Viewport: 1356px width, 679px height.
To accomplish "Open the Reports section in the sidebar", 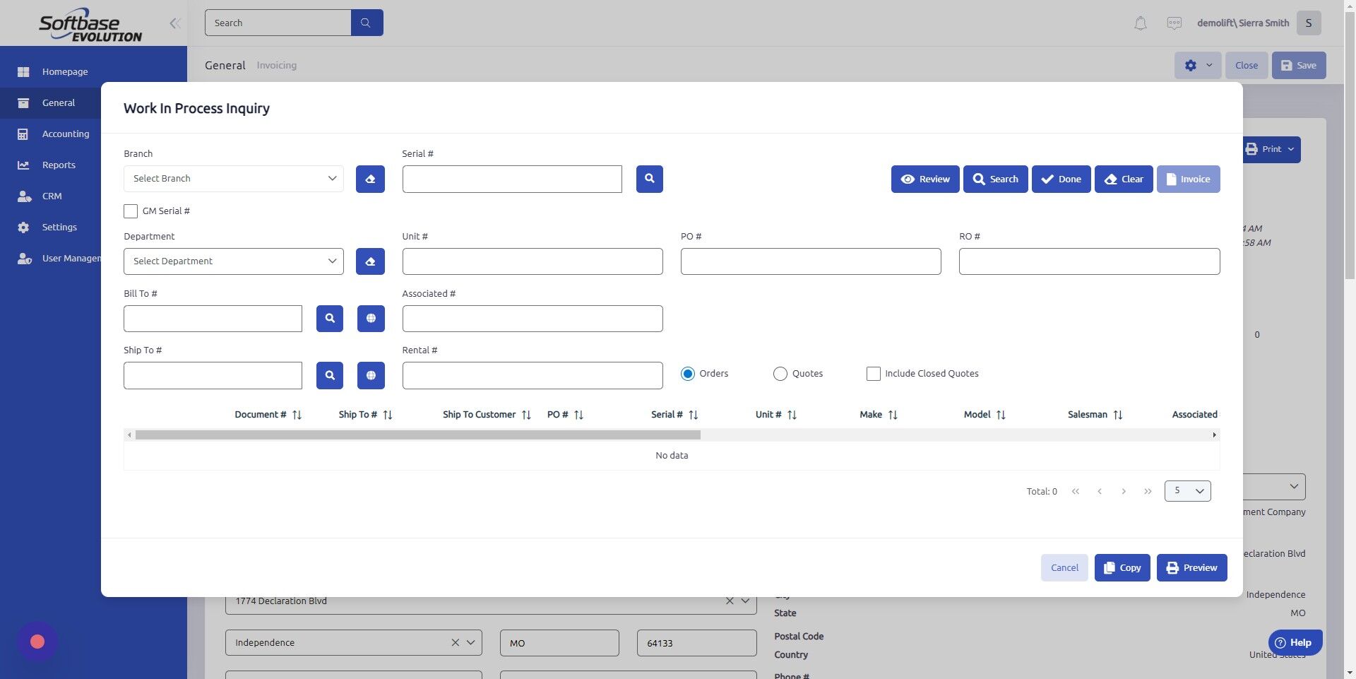I will [59, 165].
